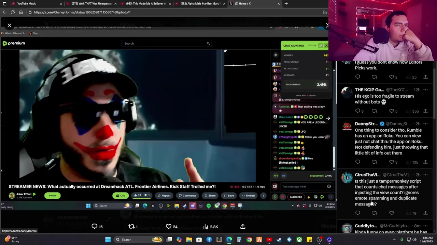Open the browser home icon
This screenshot has height=245, width=437.
[21, 12]
